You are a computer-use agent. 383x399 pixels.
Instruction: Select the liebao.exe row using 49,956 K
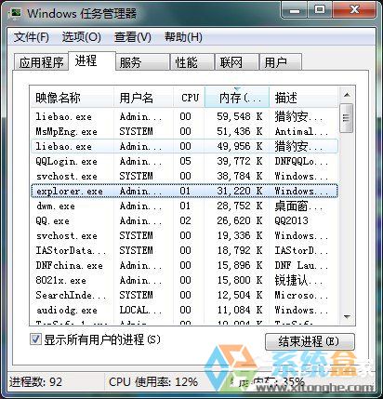[184, 146]
